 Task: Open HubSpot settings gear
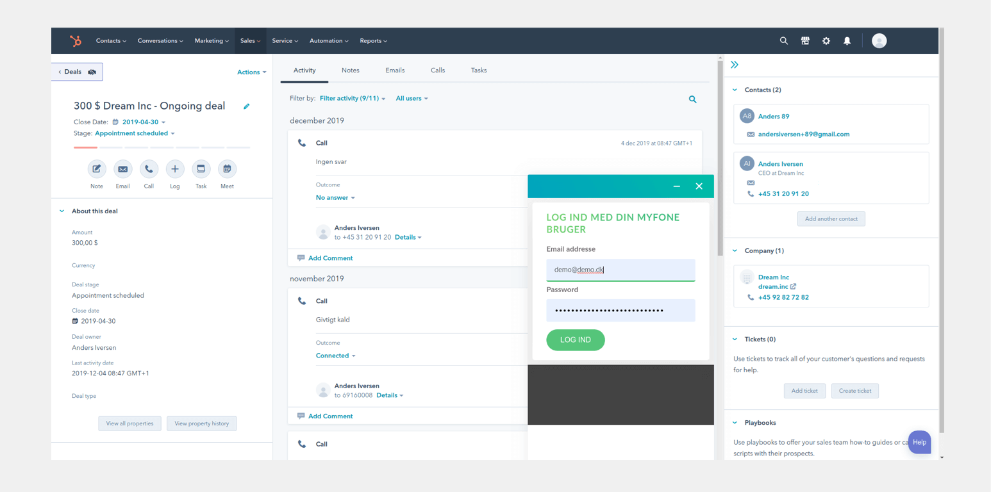[x=826, y=40]
